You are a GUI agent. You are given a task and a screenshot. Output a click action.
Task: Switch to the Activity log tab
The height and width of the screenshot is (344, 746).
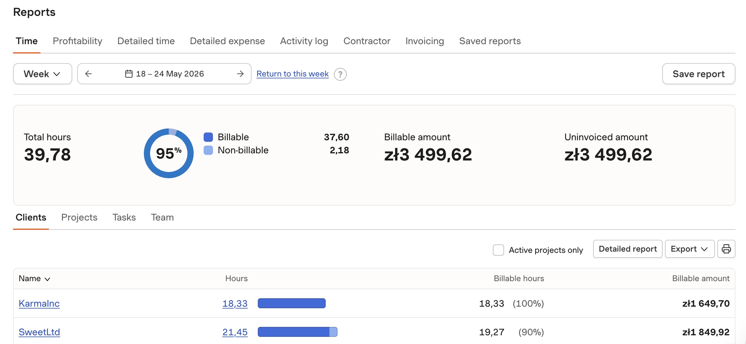304,41
